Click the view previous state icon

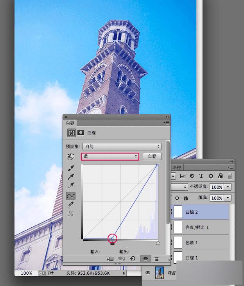coord(121,259)
